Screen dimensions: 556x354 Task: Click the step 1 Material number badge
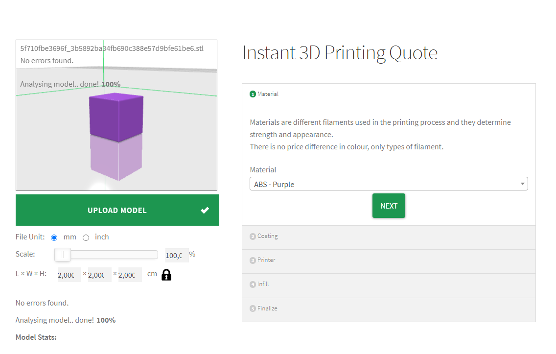(253, 94)
